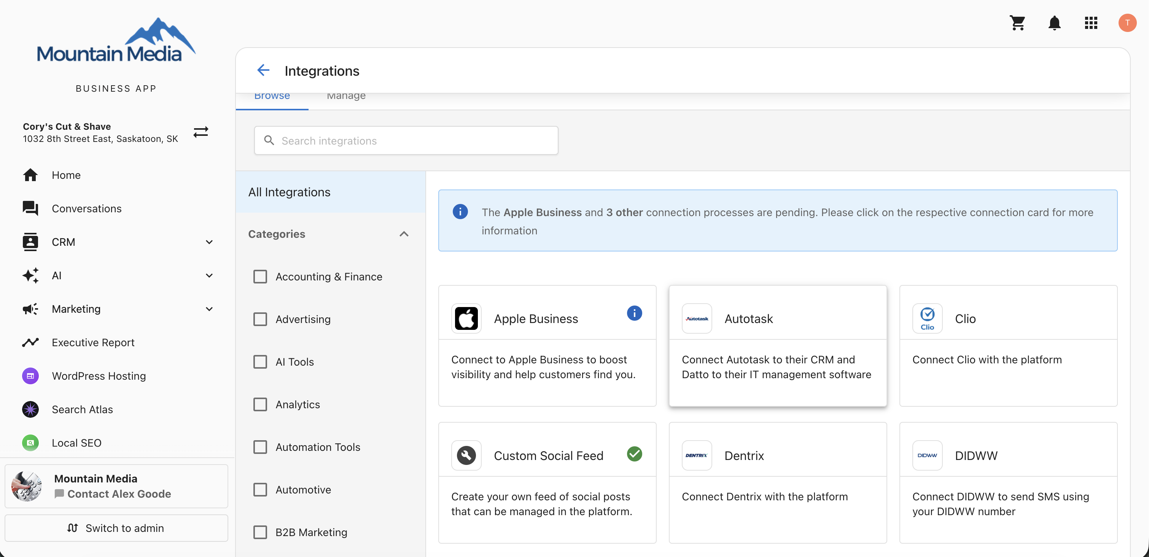1149x557 pixels.
Task: Open Conversations in the sidebar
Action: click(86, 208)
